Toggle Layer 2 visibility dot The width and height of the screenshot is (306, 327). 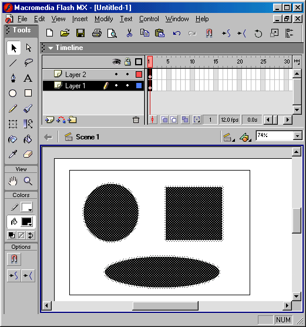[116, 74]
